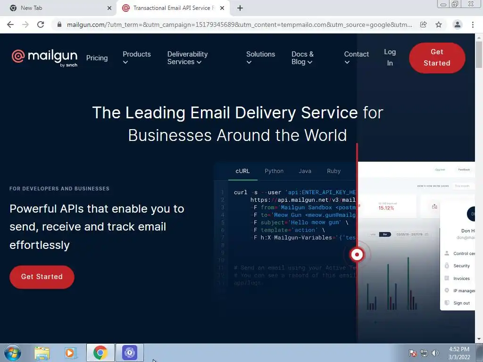Open a new tab with the plus button
Screen dimensions: 483x362
240,8
